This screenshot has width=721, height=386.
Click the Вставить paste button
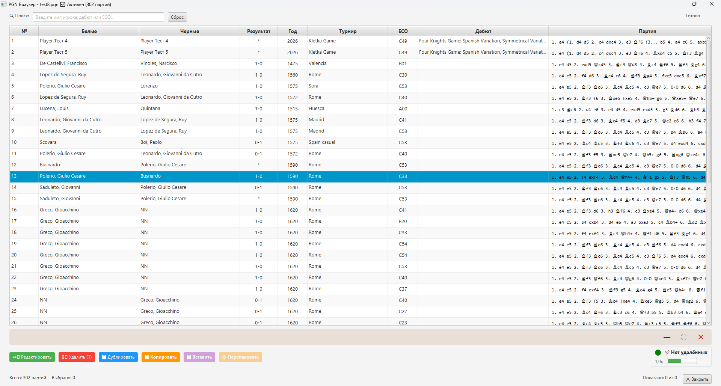199,357
